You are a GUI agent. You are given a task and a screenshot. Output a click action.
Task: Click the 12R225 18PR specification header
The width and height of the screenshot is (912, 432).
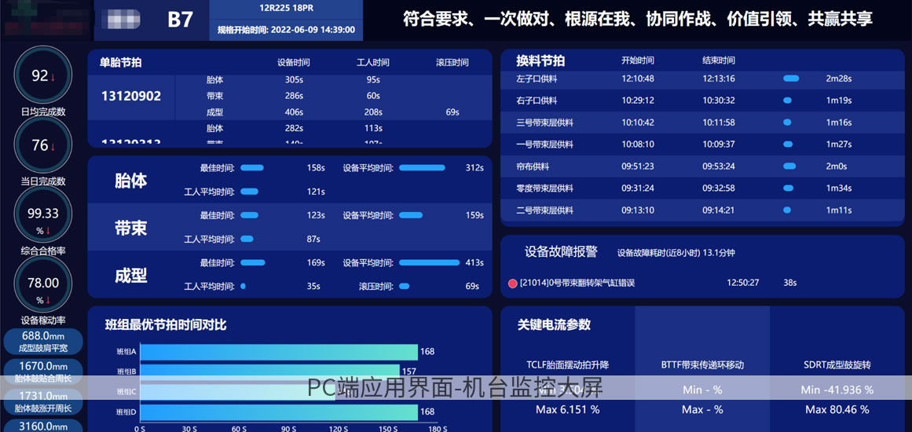(x=286, y=9)
